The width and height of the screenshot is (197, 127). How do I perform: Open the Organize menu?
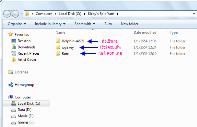(x=17, y=24)
